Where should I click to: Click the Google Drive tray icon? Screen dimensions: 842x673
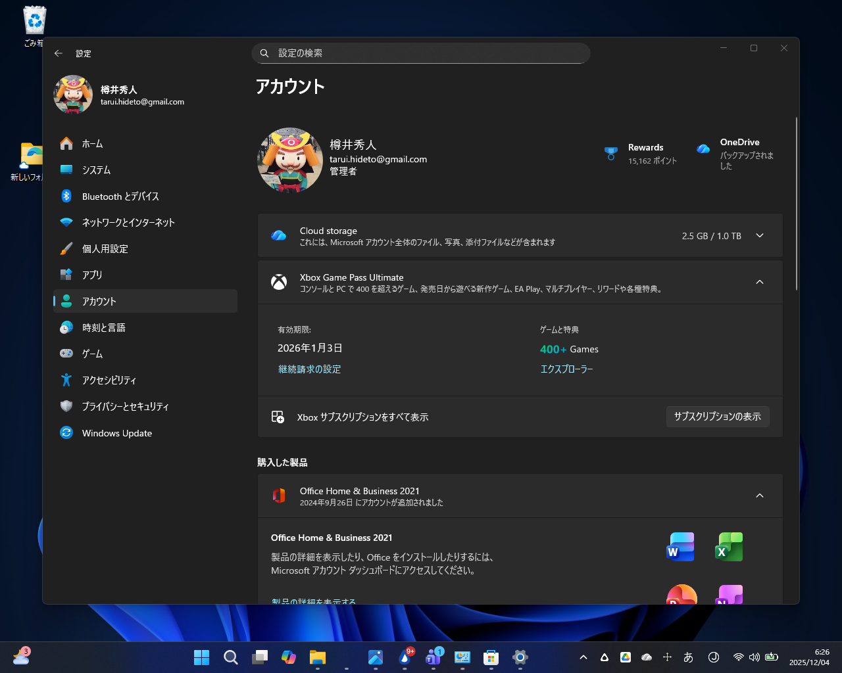coord(626,657)
